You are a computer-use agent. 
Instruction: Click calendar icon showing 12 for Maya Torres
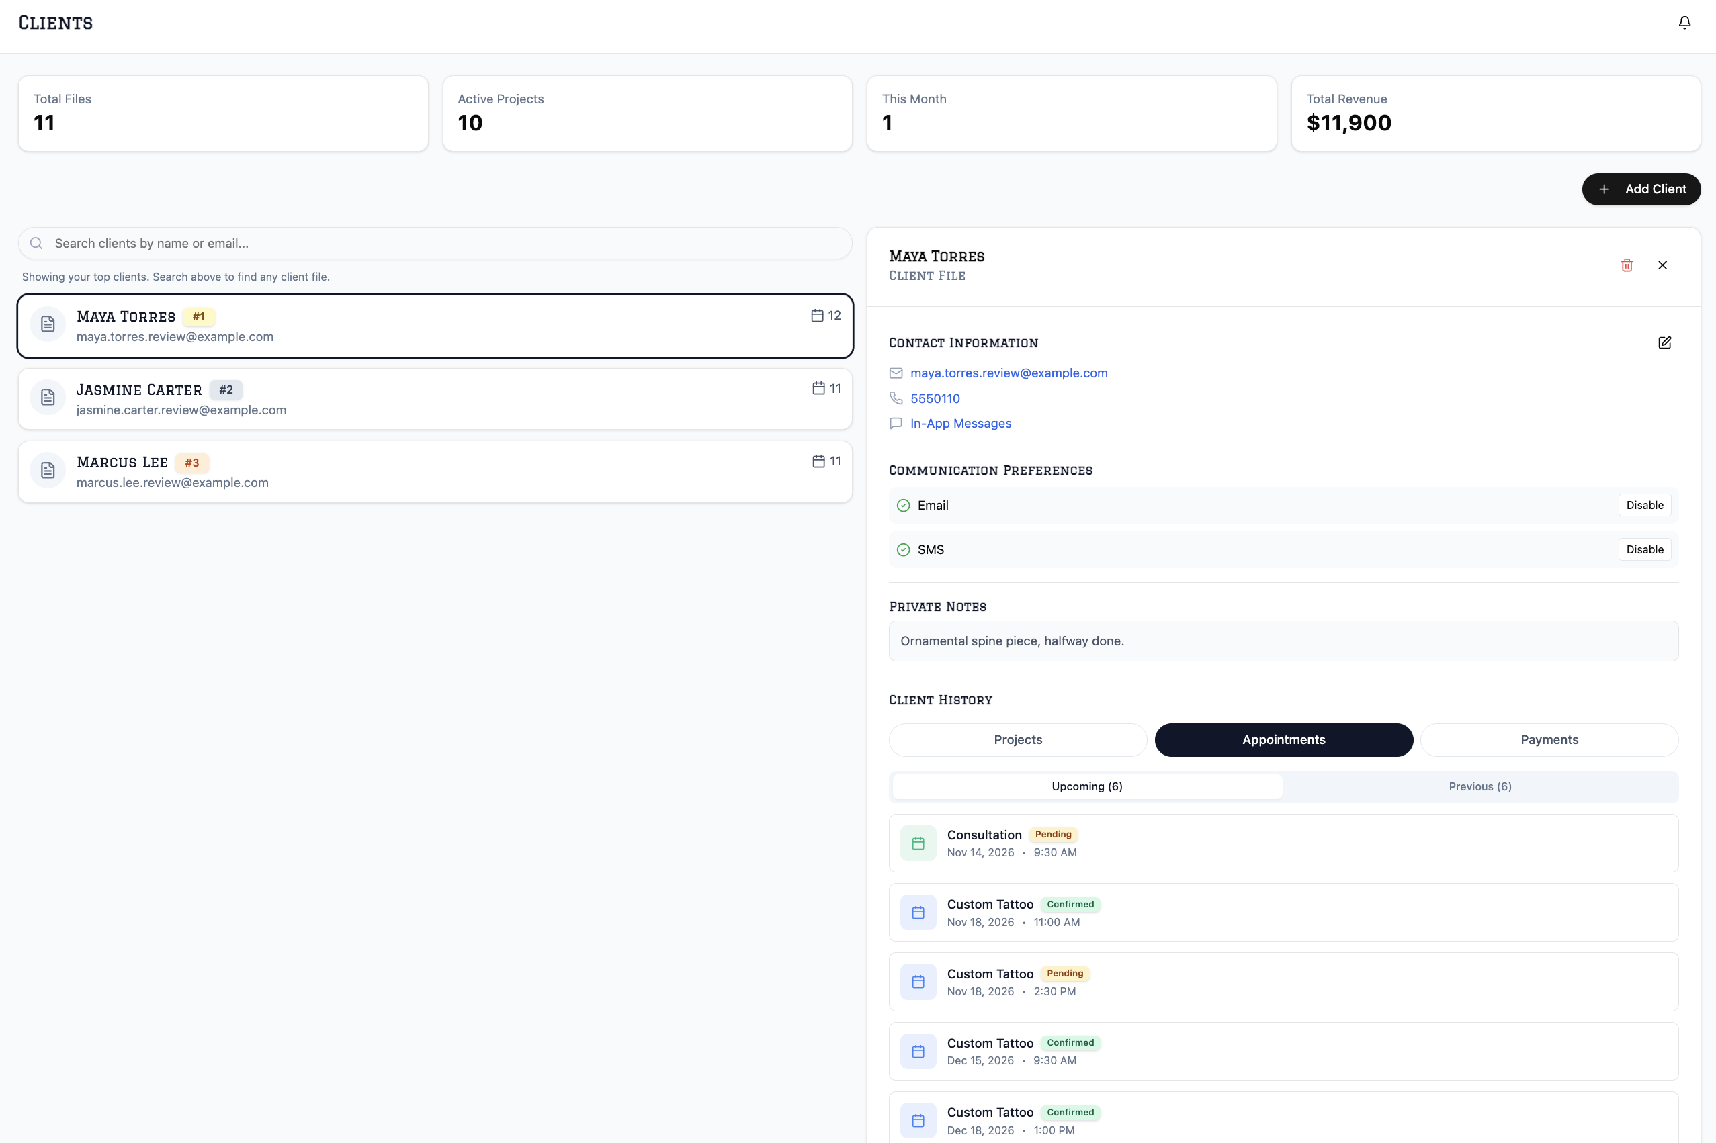pyautogui.click(x=817, y=316)
